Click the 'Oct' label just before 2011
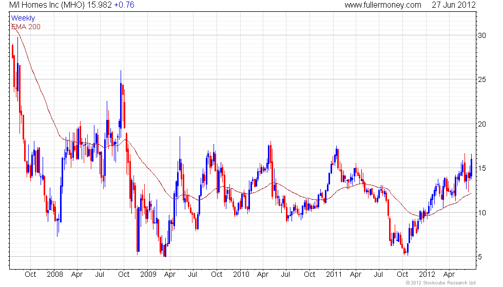The image size is (503, 287). [309, 274]
